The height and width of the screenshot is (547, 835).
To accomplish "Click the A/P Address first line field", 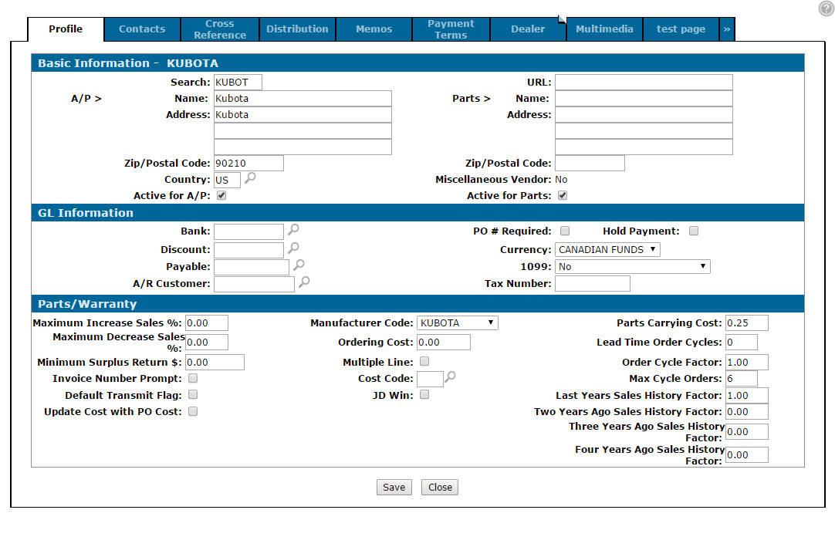I will click(x=303, y=114).
